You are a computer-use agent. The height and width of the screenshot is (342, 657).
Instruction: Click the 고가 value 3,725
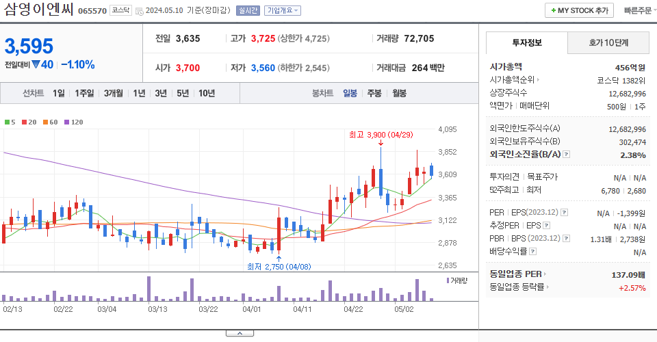pos(263,38)
